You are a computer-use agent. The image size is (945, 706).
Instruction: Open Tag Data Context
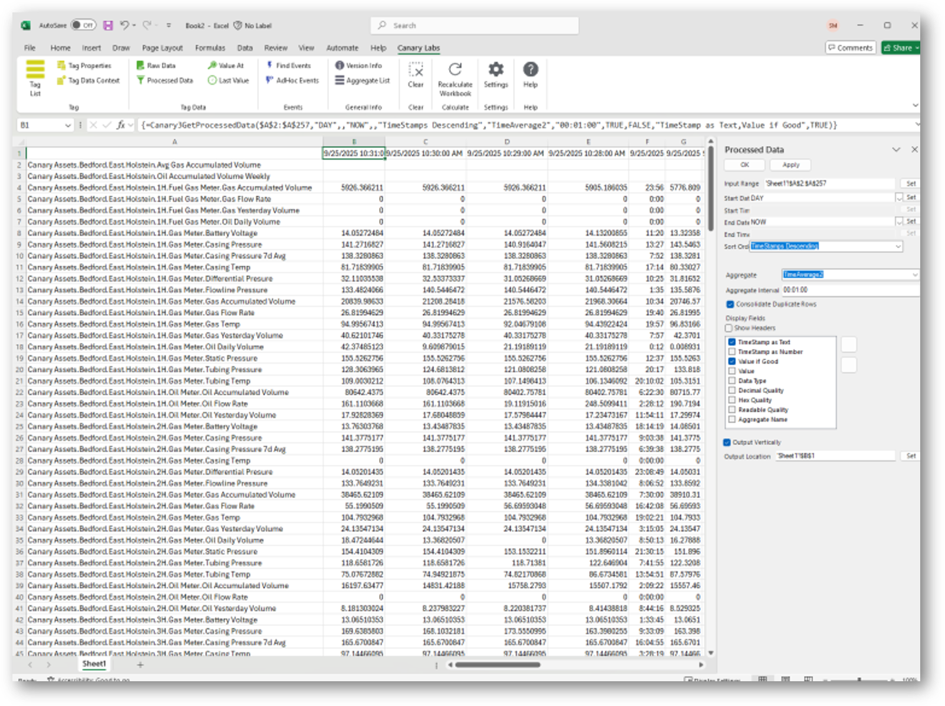pyautogui.click(x=88, y=80)
